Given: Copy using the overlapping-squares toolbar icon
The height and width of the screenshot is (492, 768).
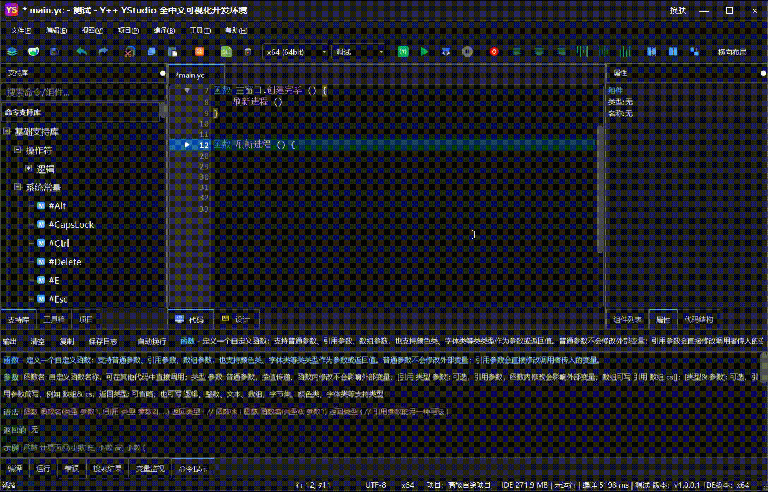Looking at the screenshot, I should (151, 52).
